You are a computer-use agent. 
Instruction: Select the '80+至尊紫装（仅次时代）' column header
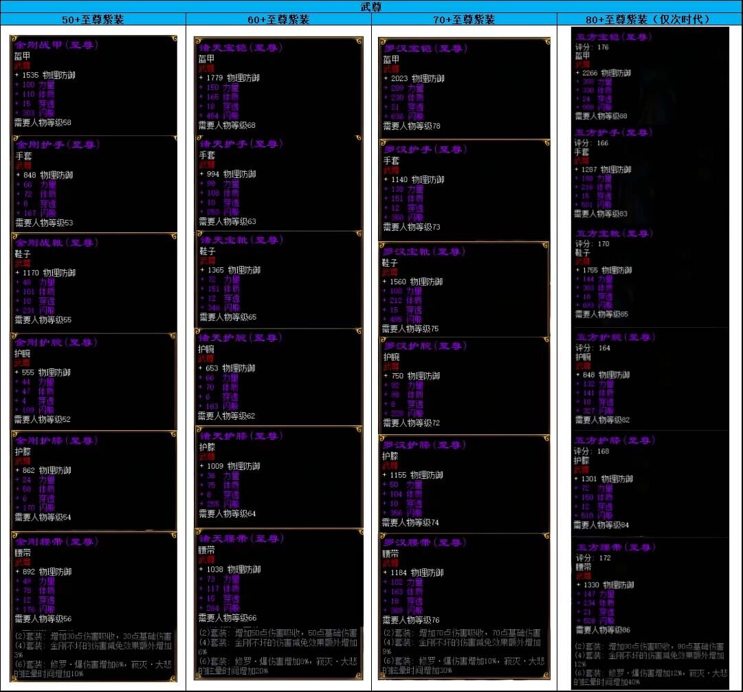[x=650, y=19]
